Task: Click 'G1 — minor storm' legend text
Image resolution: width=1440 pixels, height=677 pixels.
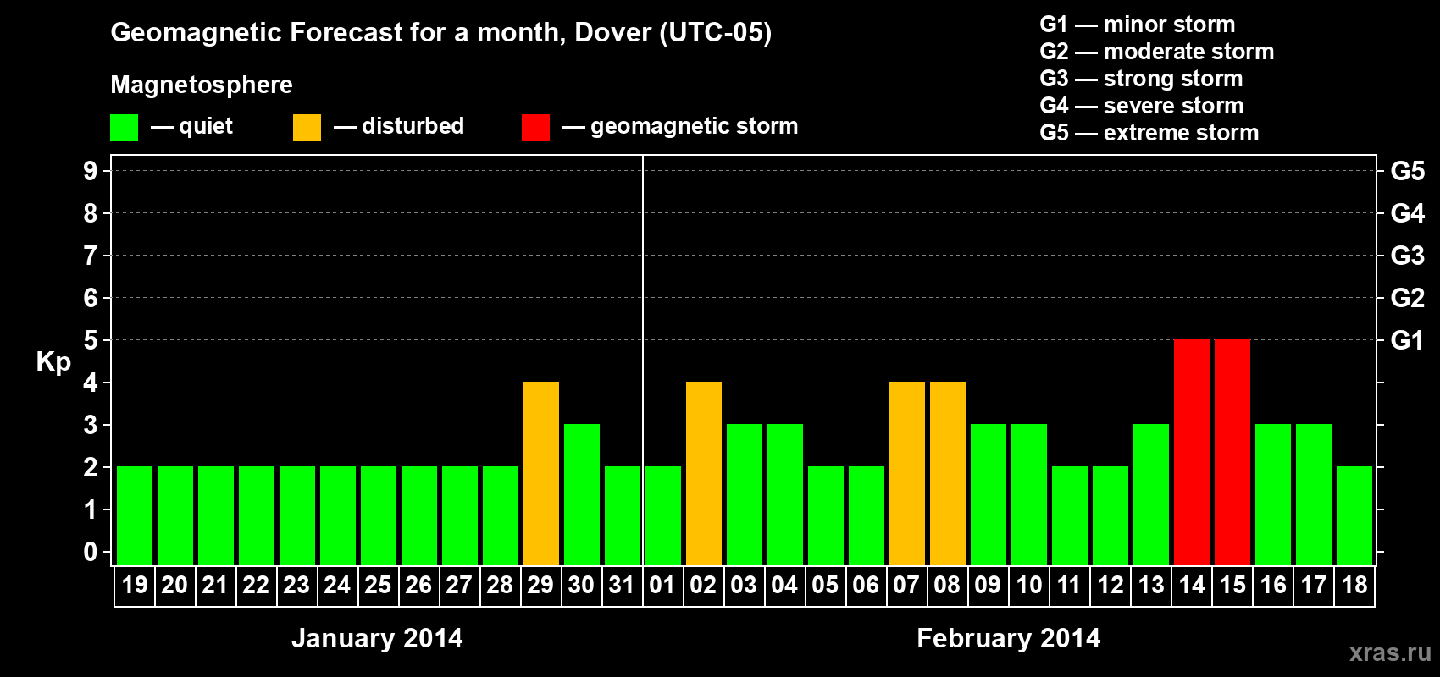Action: 1138,25
